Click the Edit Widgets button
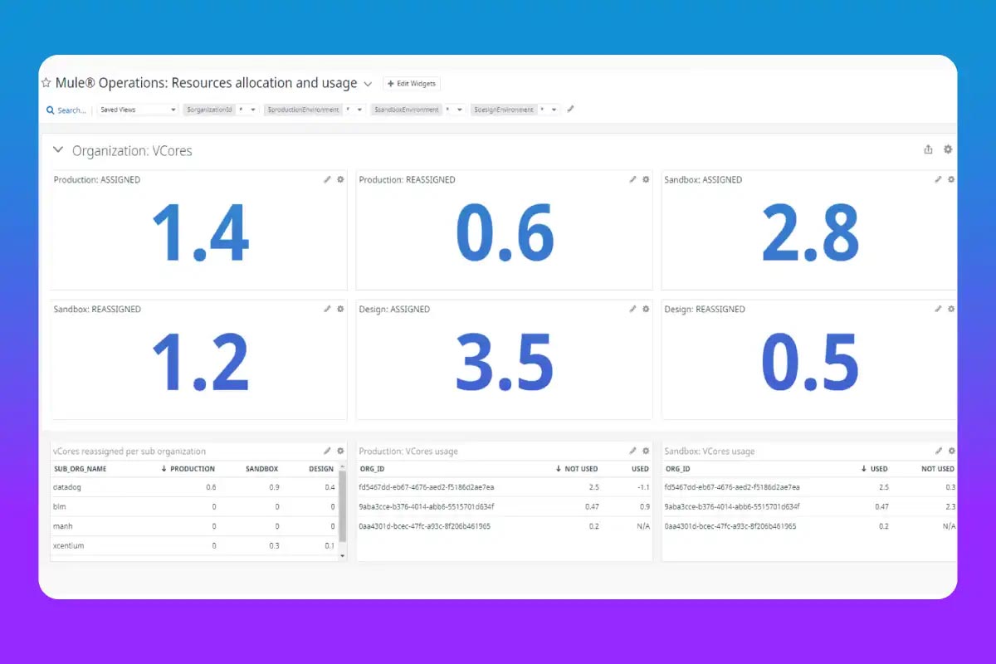 pyautogui.click(x=413, y=83)
